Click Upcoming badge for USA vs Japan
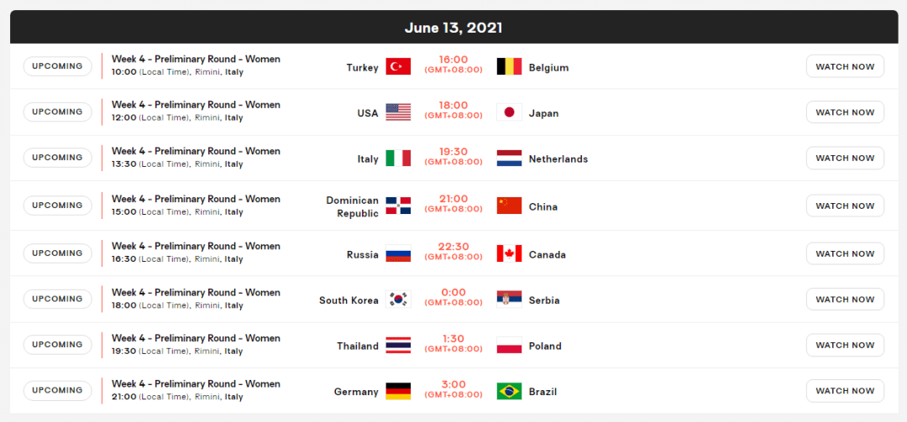This screenshot has height=422, width=907. pos(58,112)
